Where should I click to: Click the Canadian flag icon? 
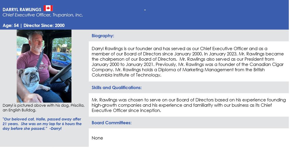pos(48,8)
